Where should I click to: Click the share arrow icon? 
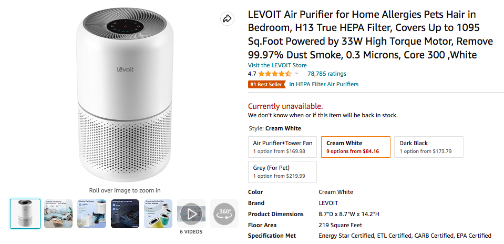coord(227,18)
